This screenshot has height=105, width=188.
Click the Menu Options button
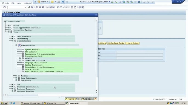point(132,43)
